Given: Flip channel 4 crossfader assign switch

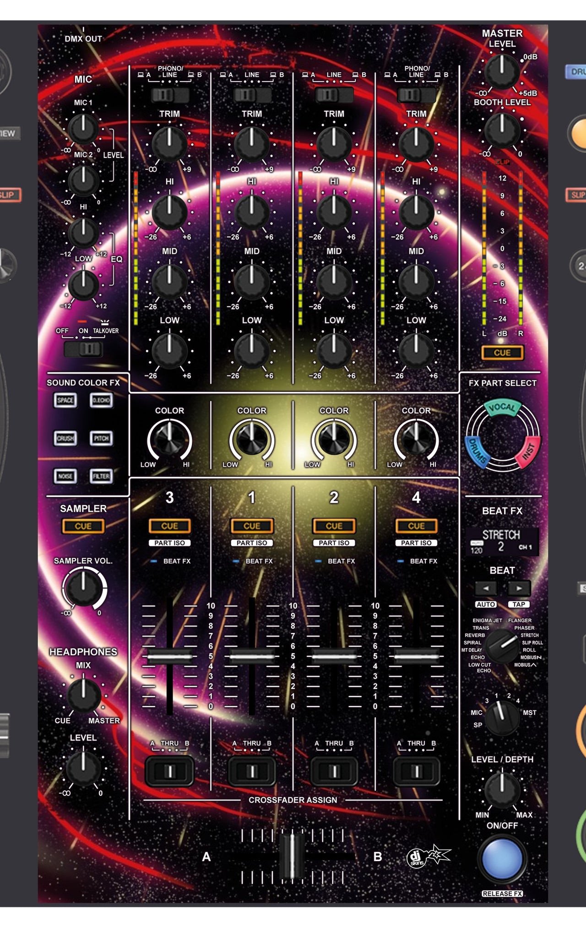Looking at the screenshot, I should tap(416, 772).
